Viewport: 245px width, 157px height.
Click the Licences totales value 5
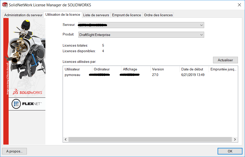[x=103, y=45]
